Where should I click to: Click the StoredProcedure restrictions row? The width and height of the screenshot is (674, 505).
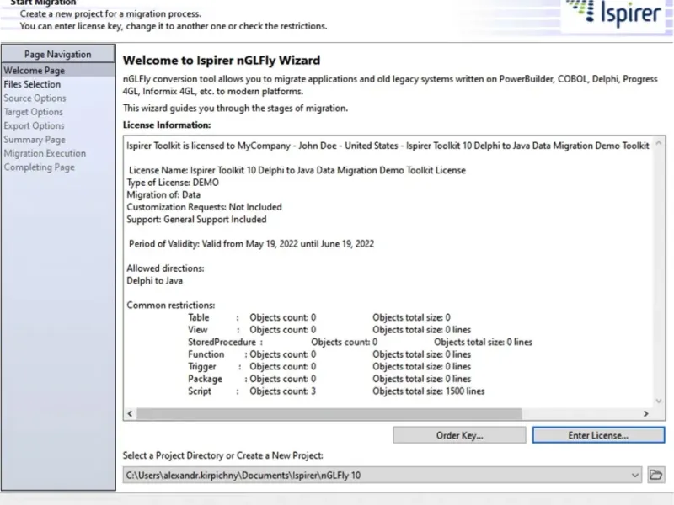pyautogui.click(x=360, y=343)
